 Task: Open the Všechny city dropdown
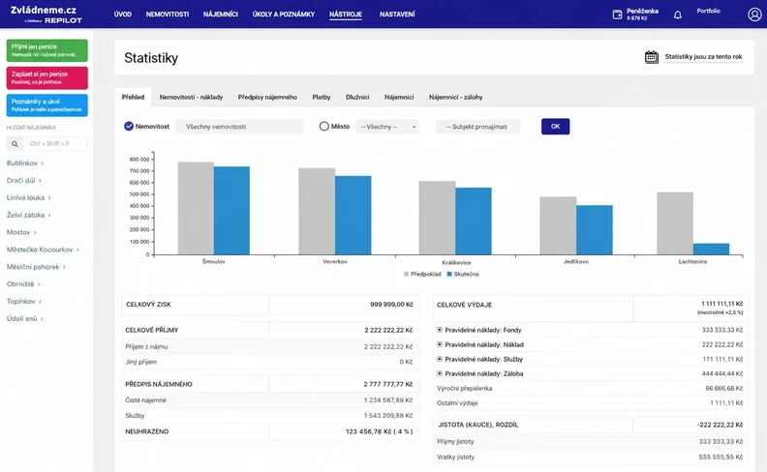tap(387, 127)
